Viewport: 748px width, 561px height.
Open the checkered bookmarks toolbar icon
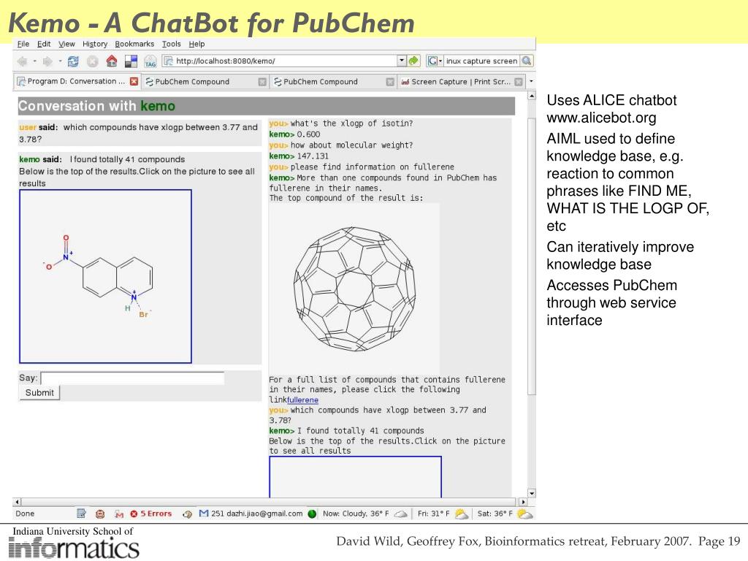click(x=131, y=61)
